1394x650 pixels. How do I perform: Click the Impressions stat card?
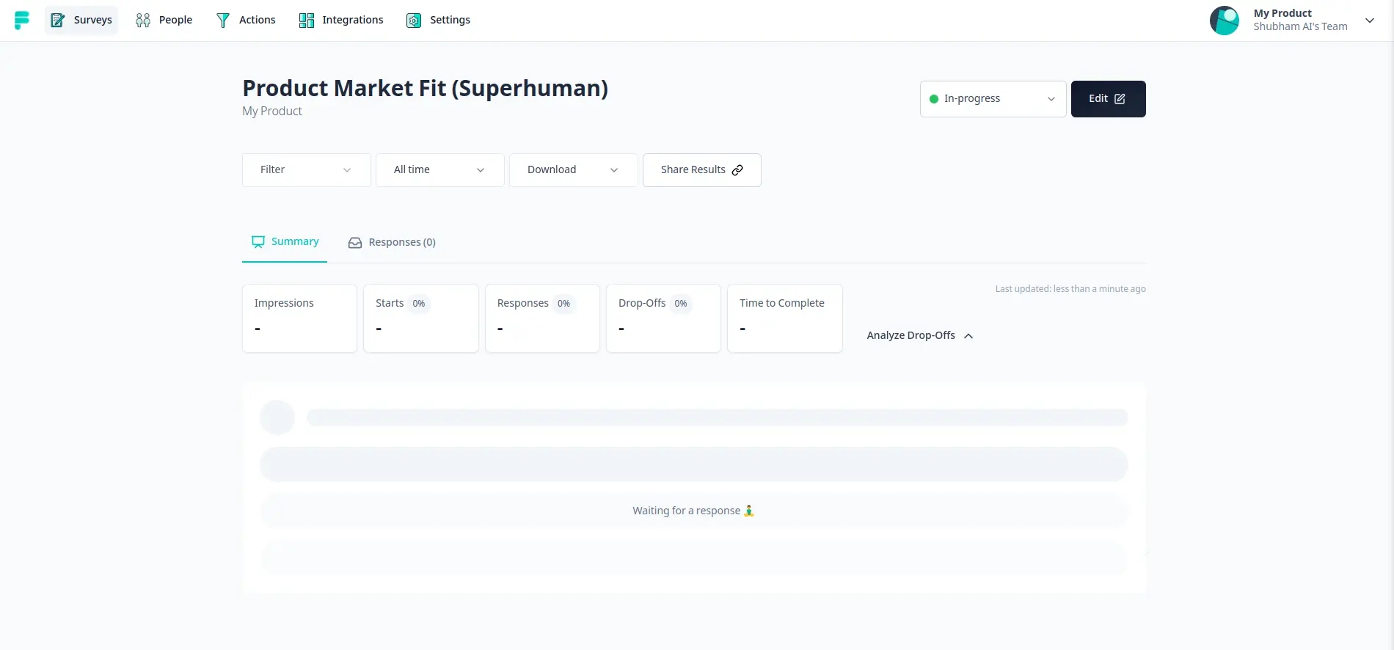tap(299, 318)
